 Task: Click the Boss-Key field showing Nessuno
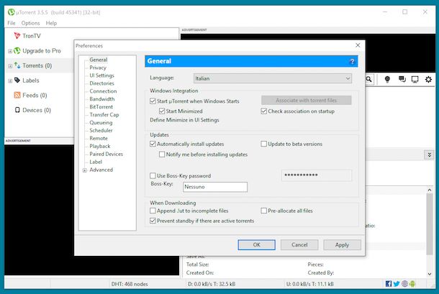click(x=215, y=187)
